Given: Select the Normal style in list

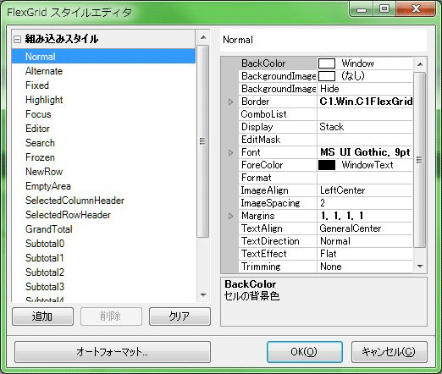Looking at the screenshot, I should tap(103, 56).
